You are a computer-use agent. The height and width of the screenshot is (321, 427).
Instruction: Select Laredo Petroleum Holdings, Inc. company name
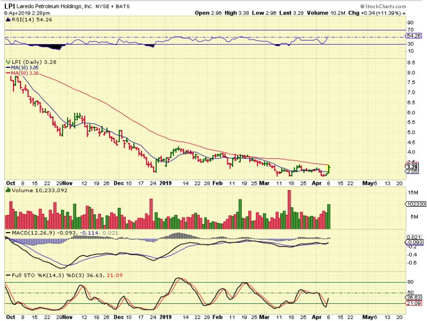(55, 6)
